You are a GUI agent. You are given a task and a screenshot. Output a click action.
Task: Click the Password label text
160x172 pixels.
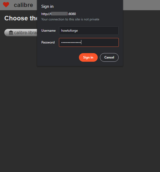click(48, 42)
